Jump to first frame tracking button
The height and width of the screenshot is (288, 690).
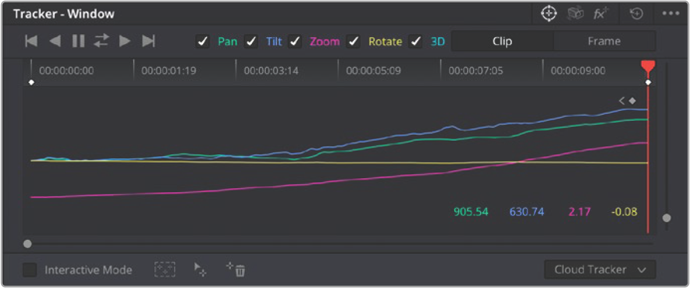[31, 41]
